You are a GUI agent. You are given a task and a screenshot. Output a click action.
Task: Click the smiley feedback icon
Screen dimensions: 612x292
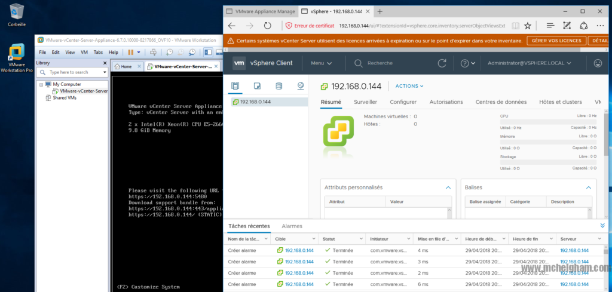coord(598,63)
